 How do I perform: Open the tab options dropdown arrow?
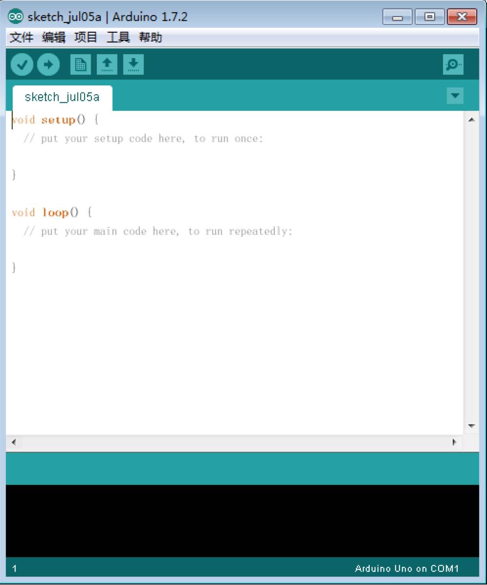tap(455, 96)
